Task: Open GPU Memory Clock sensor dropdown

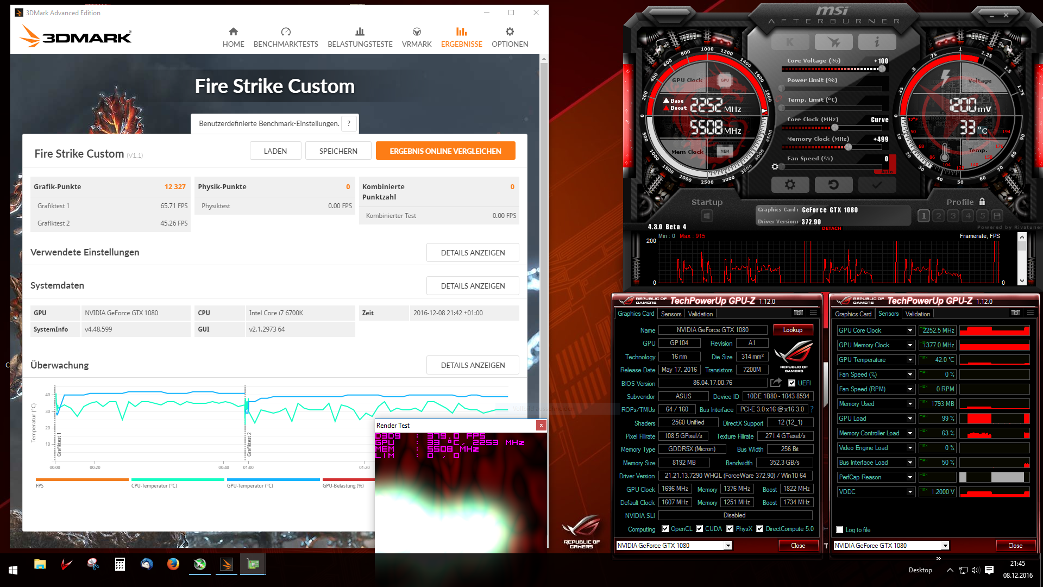Action: tap(910, 345)
